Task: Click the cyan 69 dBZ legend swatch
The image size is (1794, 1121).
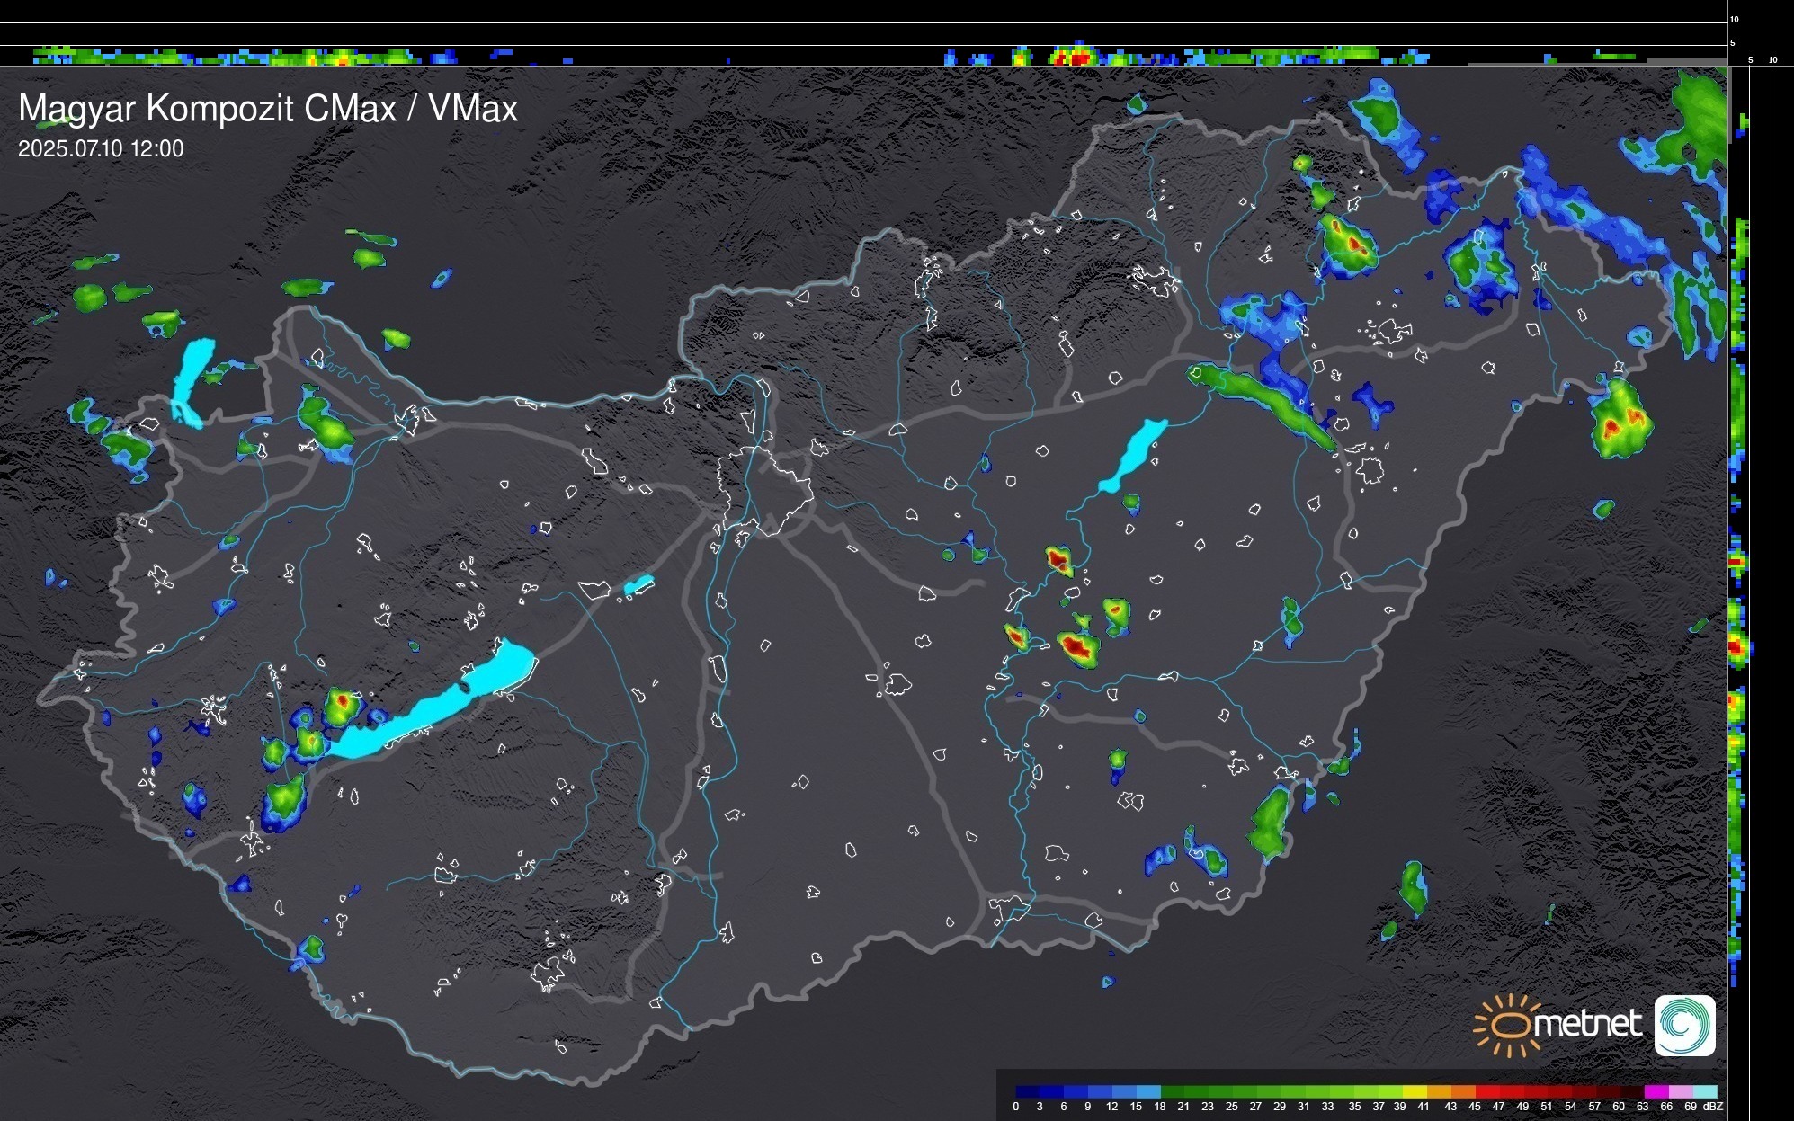Action: tap(1705, 1092)
